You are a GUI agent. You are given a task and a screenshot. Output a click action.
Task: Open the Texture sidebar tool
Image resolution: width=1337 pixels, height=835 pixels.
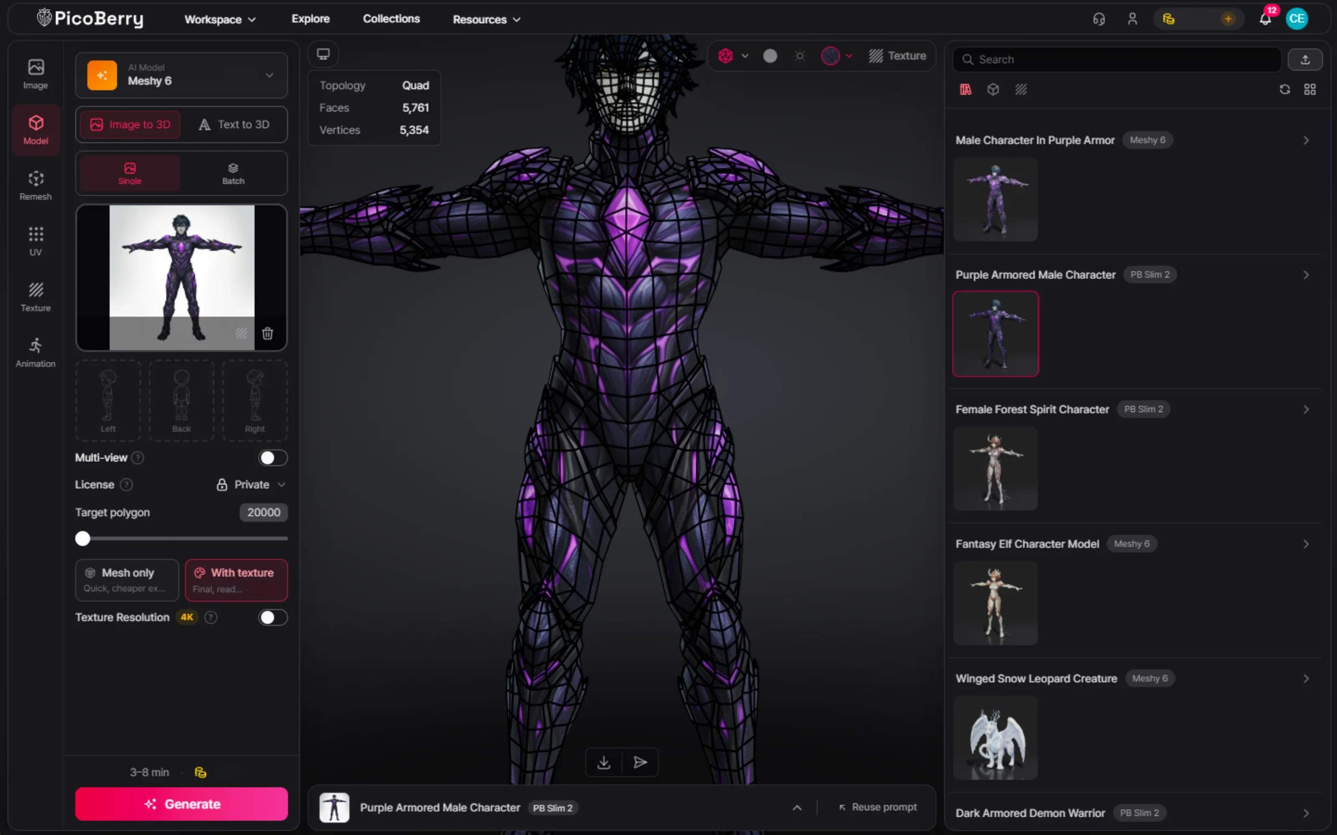click(36, 297)
